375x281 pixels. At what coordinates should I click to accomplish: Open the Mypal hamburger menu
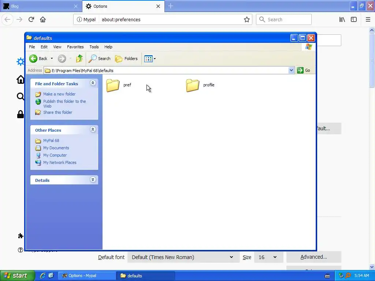(x=368, y=19)
